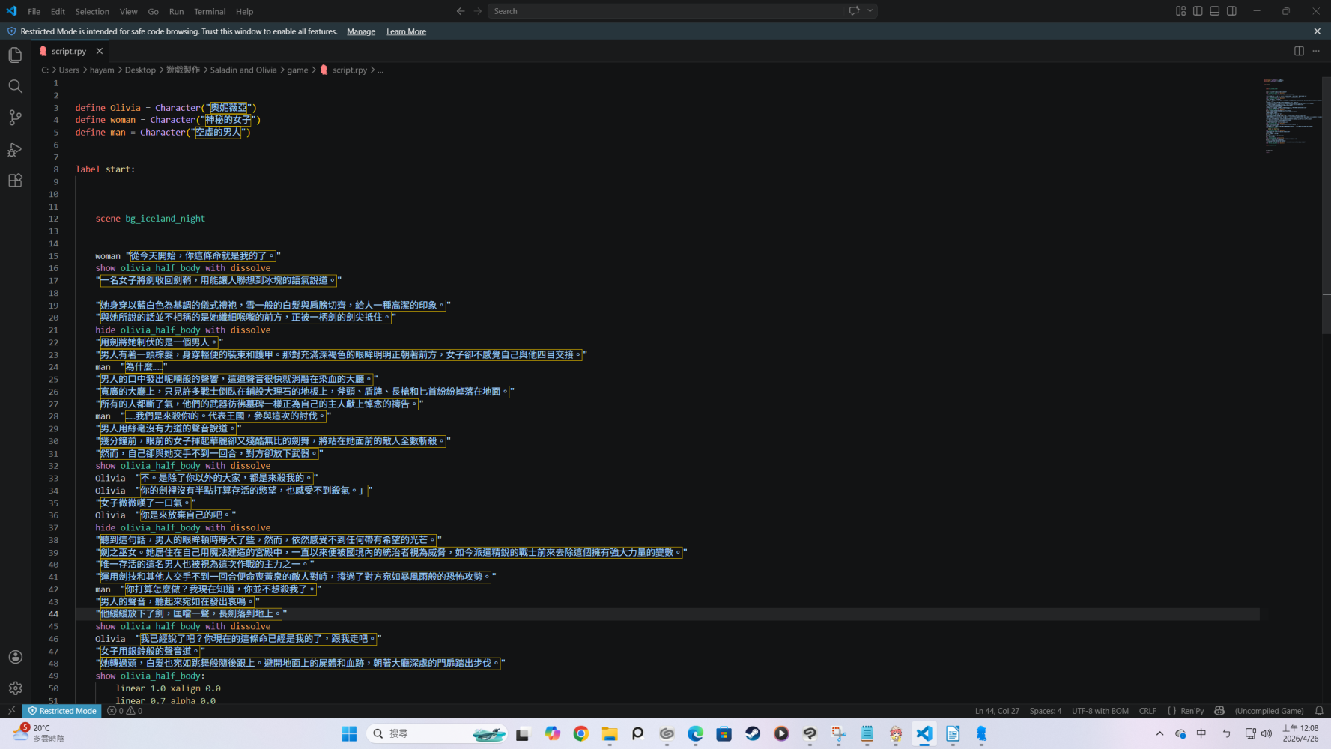Toggle the Panel layout button
1331x749 pixels.
1215,11
